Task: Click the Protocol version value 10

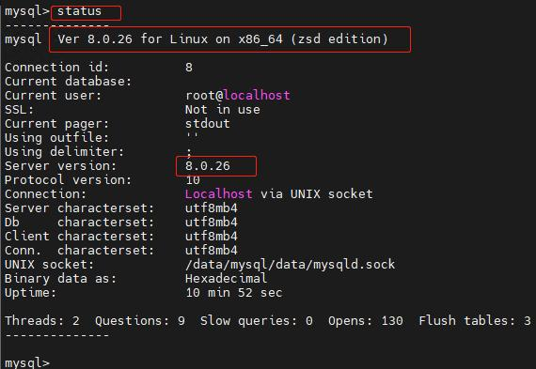Action: (x=193, y=180)
